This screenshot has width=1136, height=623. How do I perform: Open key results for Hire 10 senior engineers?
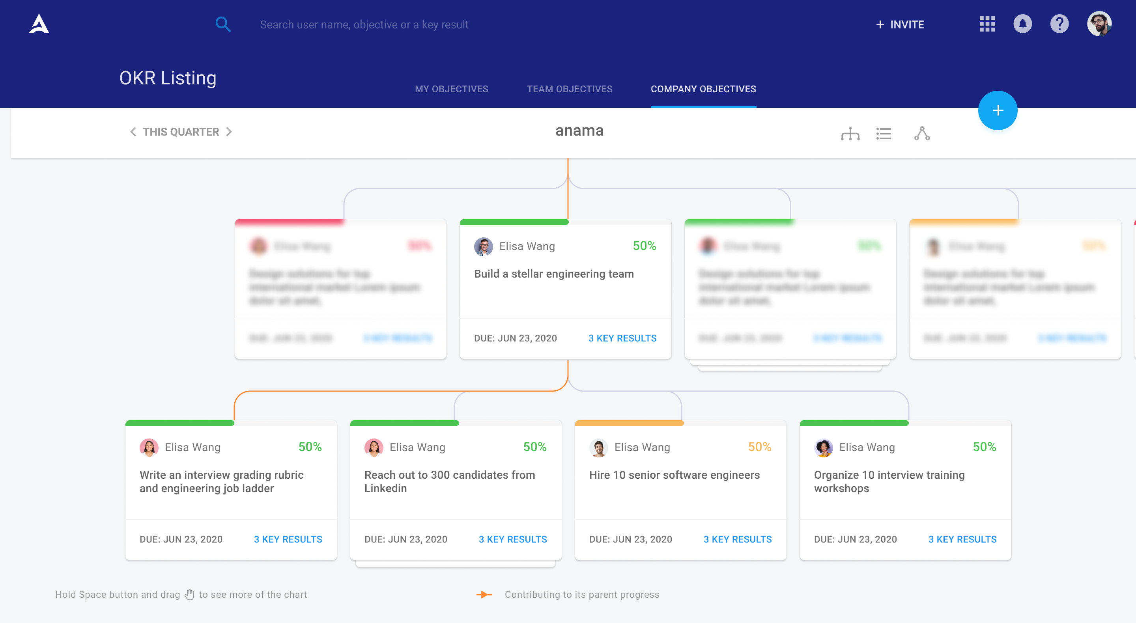[x=737, y=539]
